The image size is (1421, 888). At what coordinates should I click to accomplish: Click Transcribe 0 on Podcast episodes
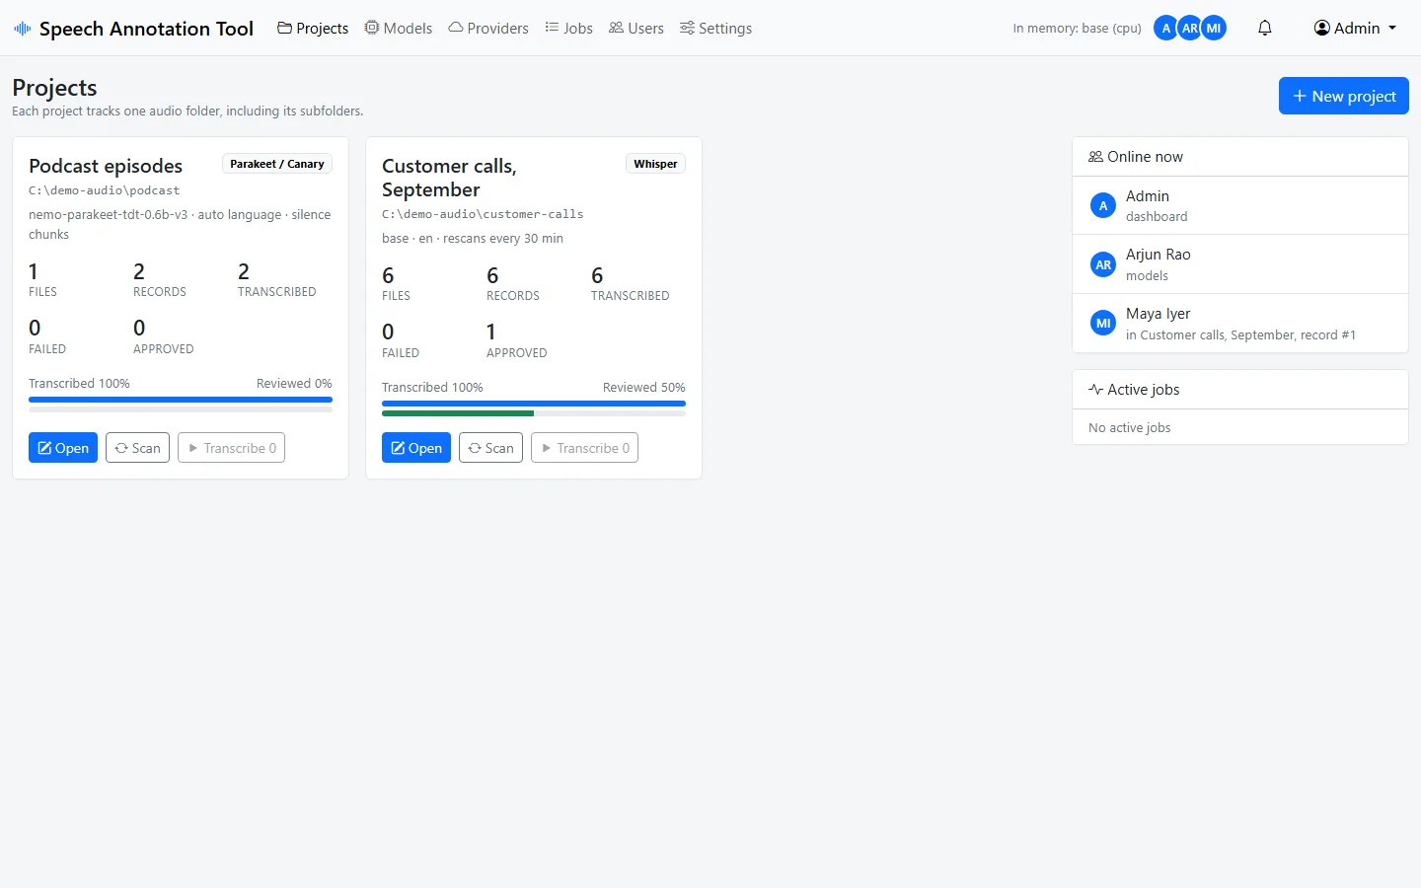[232, 448]
